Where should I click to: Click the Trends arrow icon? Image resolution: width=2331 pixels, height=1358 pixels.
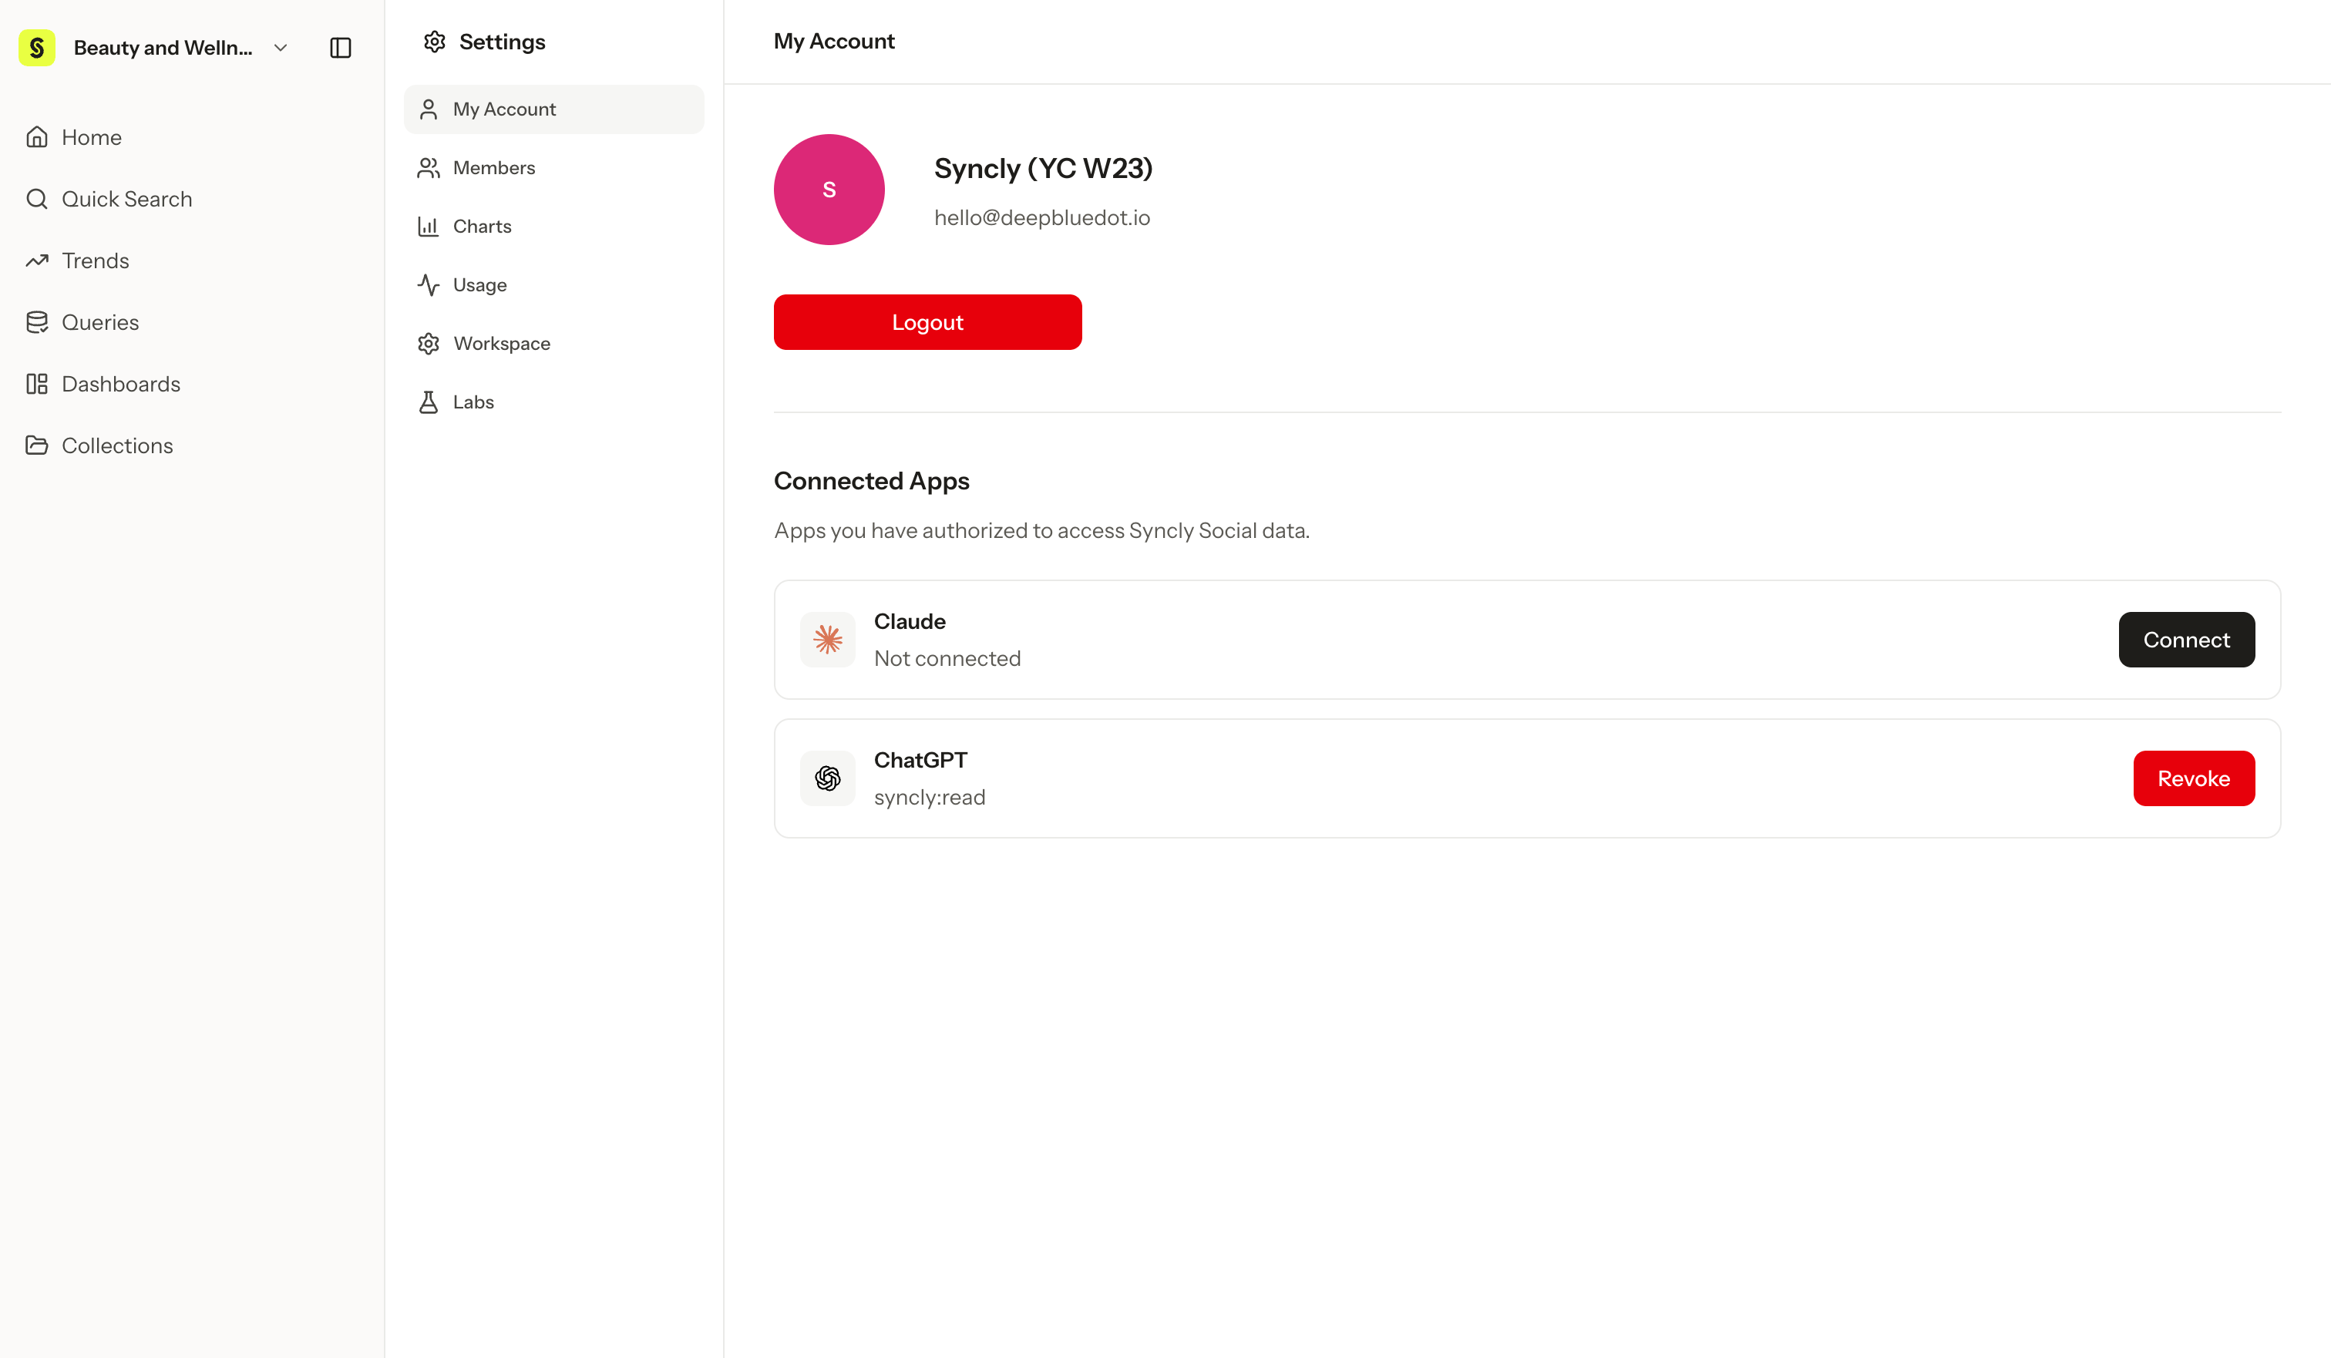coord(37,261)
